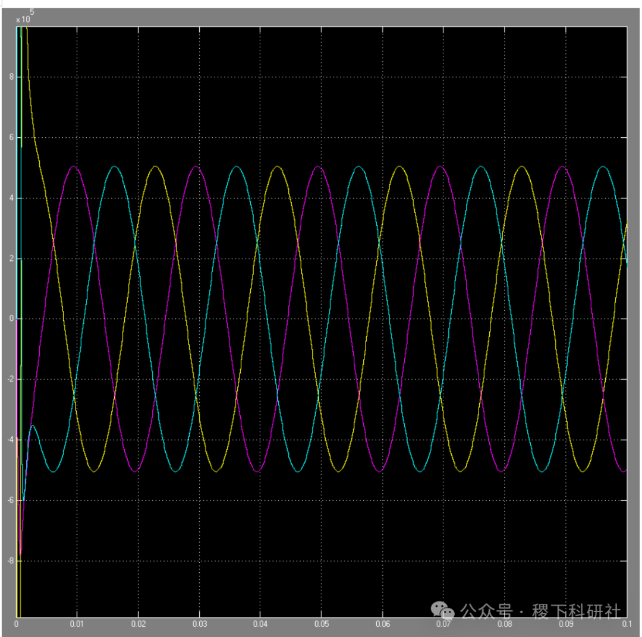Viewport: 642px width, 637px height.
Task: Click the y-axis tick label 8
Action: (x=11, y=77)
